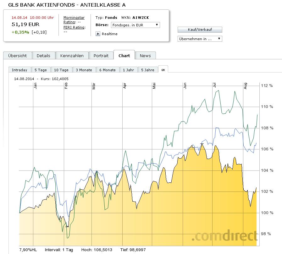Viewport: 282px width, 254px height.
Task: Switch to the News tab
Action: 145,56
